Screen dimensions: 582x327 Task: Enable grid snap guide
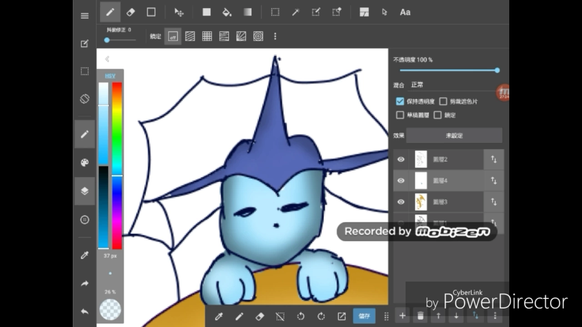(207, 36)
